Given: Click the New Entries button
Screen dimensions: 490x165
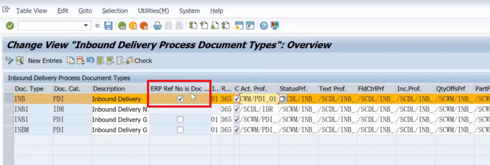Looking at the screenshot, I should (x=45, y=60).
